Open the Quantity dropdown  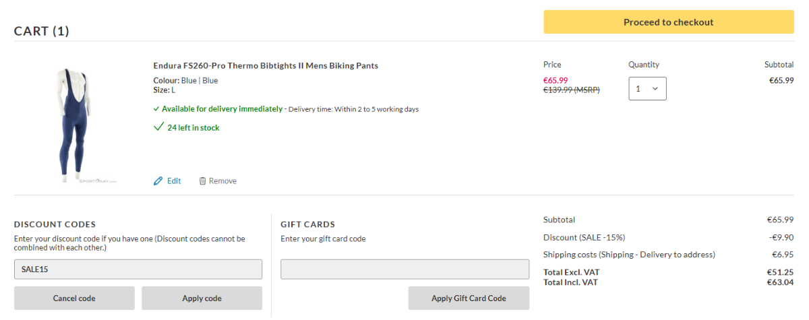(647, 88)
